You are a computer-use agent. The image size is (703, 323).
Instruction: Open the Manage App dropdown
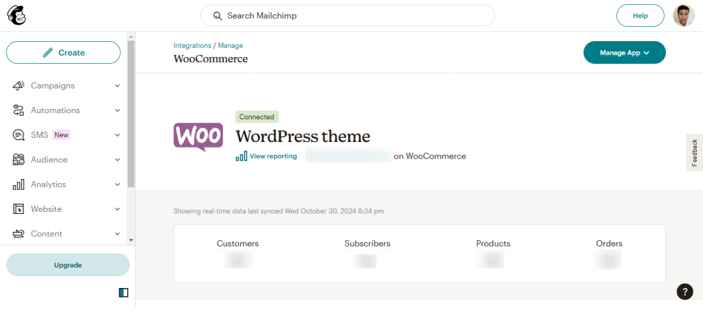click(x=625, y=52)
